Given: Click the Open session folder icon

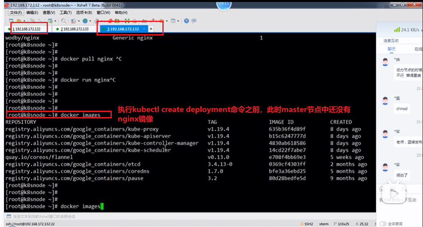Looking at the screenshot, I should [19, 21].
